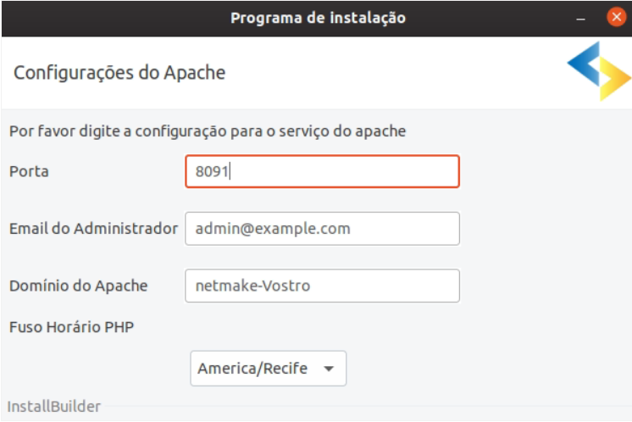Click the Domínio do Apache input field
The height and width of the screenshot is (422, 632).
pyautogui.click(x=322, y=286)
